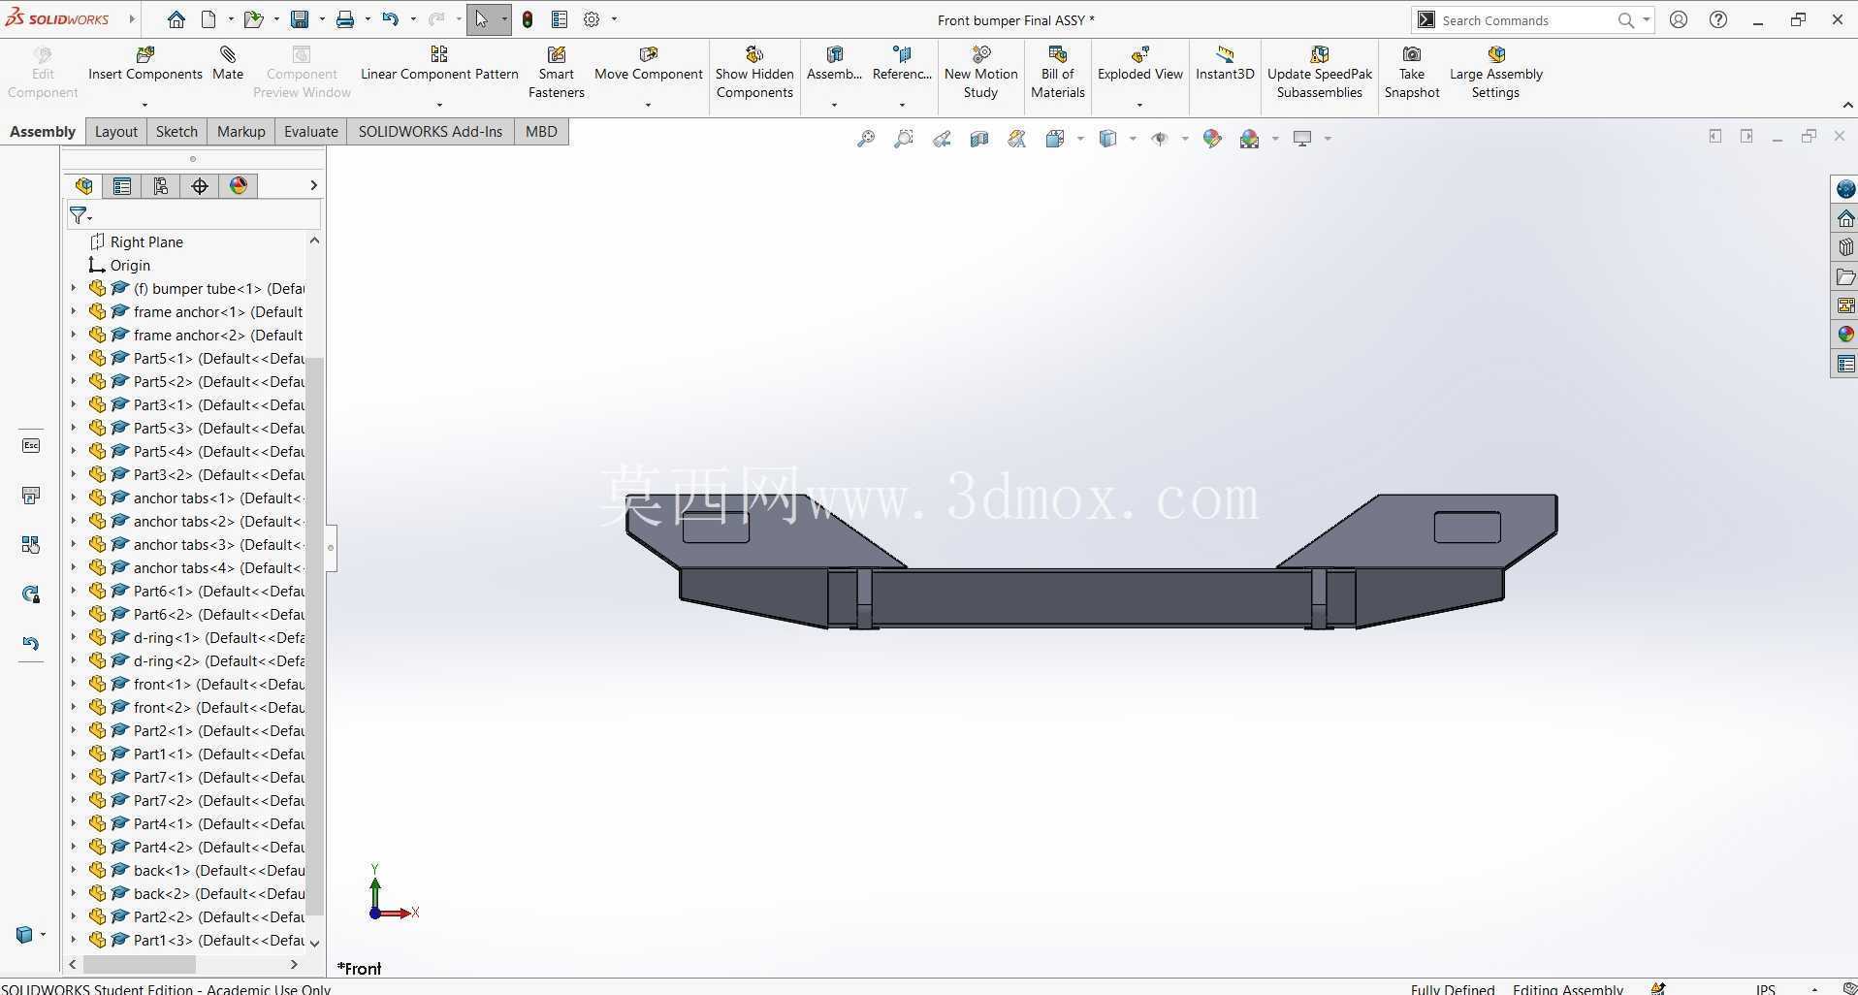Image resolution: width=1858 pixels, height=995 pixels.
Task: Switch to the Layout tab
Action: [x=116, y=132]
